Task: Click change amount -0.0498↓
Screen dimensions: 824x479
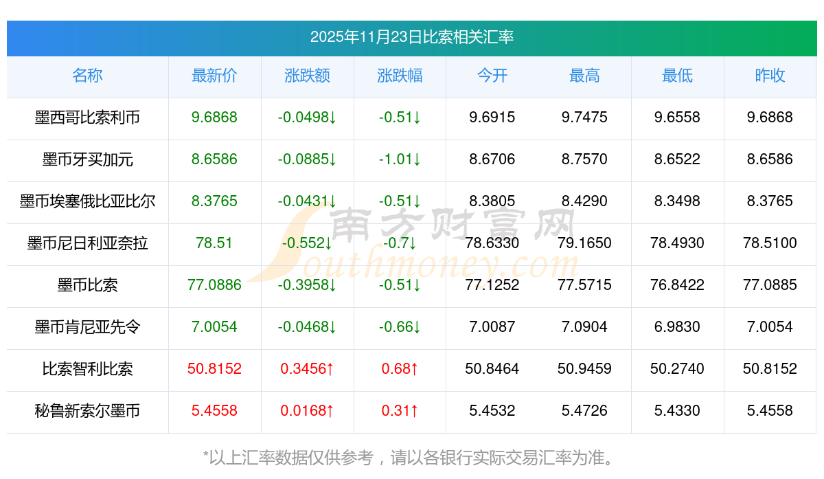Action: click(x=308, y=118)
